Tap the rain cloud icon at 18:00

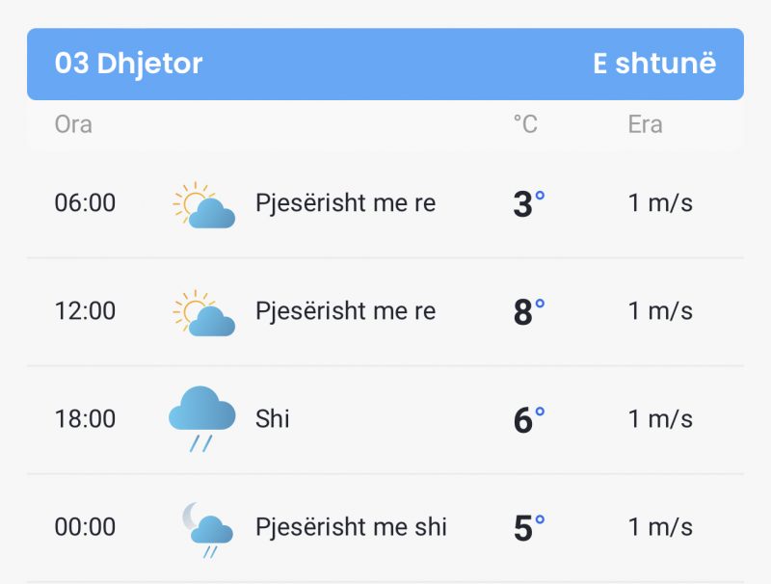[x=202, y=419]
